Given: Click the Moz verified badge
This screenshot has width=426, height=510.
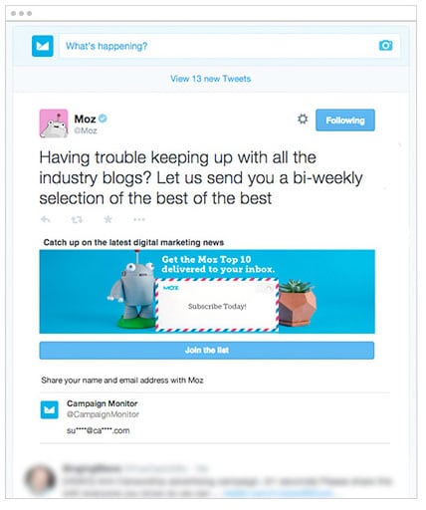Looking at the screenshot, I should 103,119.
